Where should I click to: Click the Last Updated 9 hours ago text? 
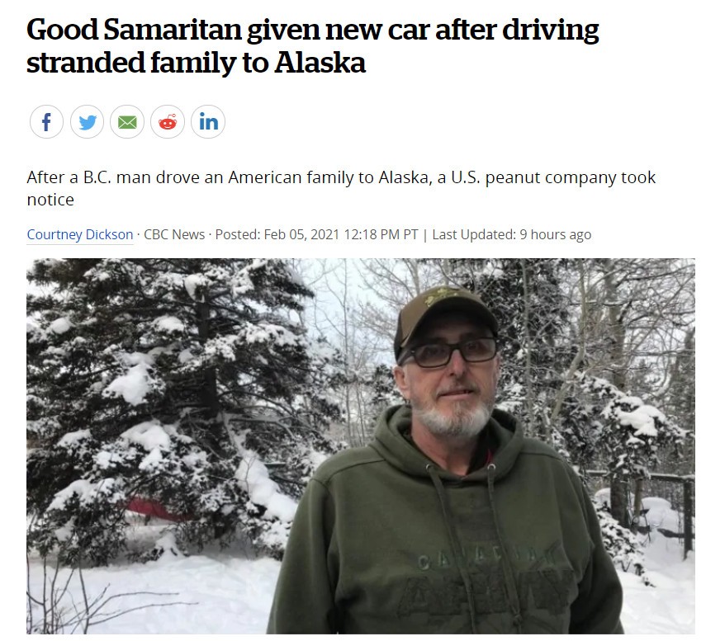coord(511,234)
